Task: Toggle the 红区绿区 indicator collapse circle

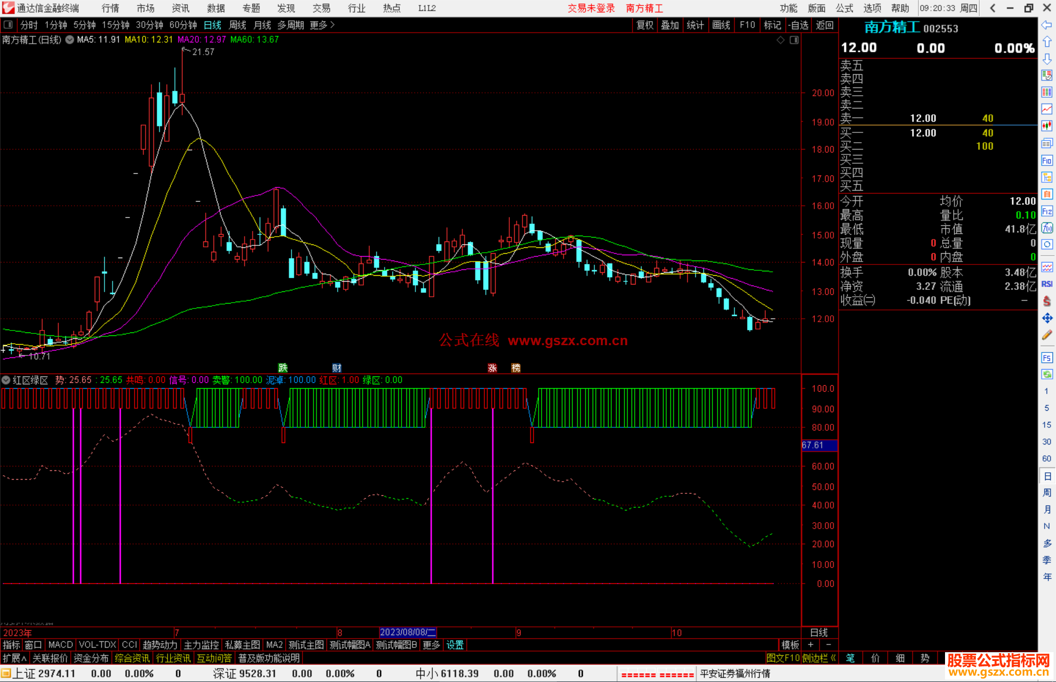Action: pos(6,380)
